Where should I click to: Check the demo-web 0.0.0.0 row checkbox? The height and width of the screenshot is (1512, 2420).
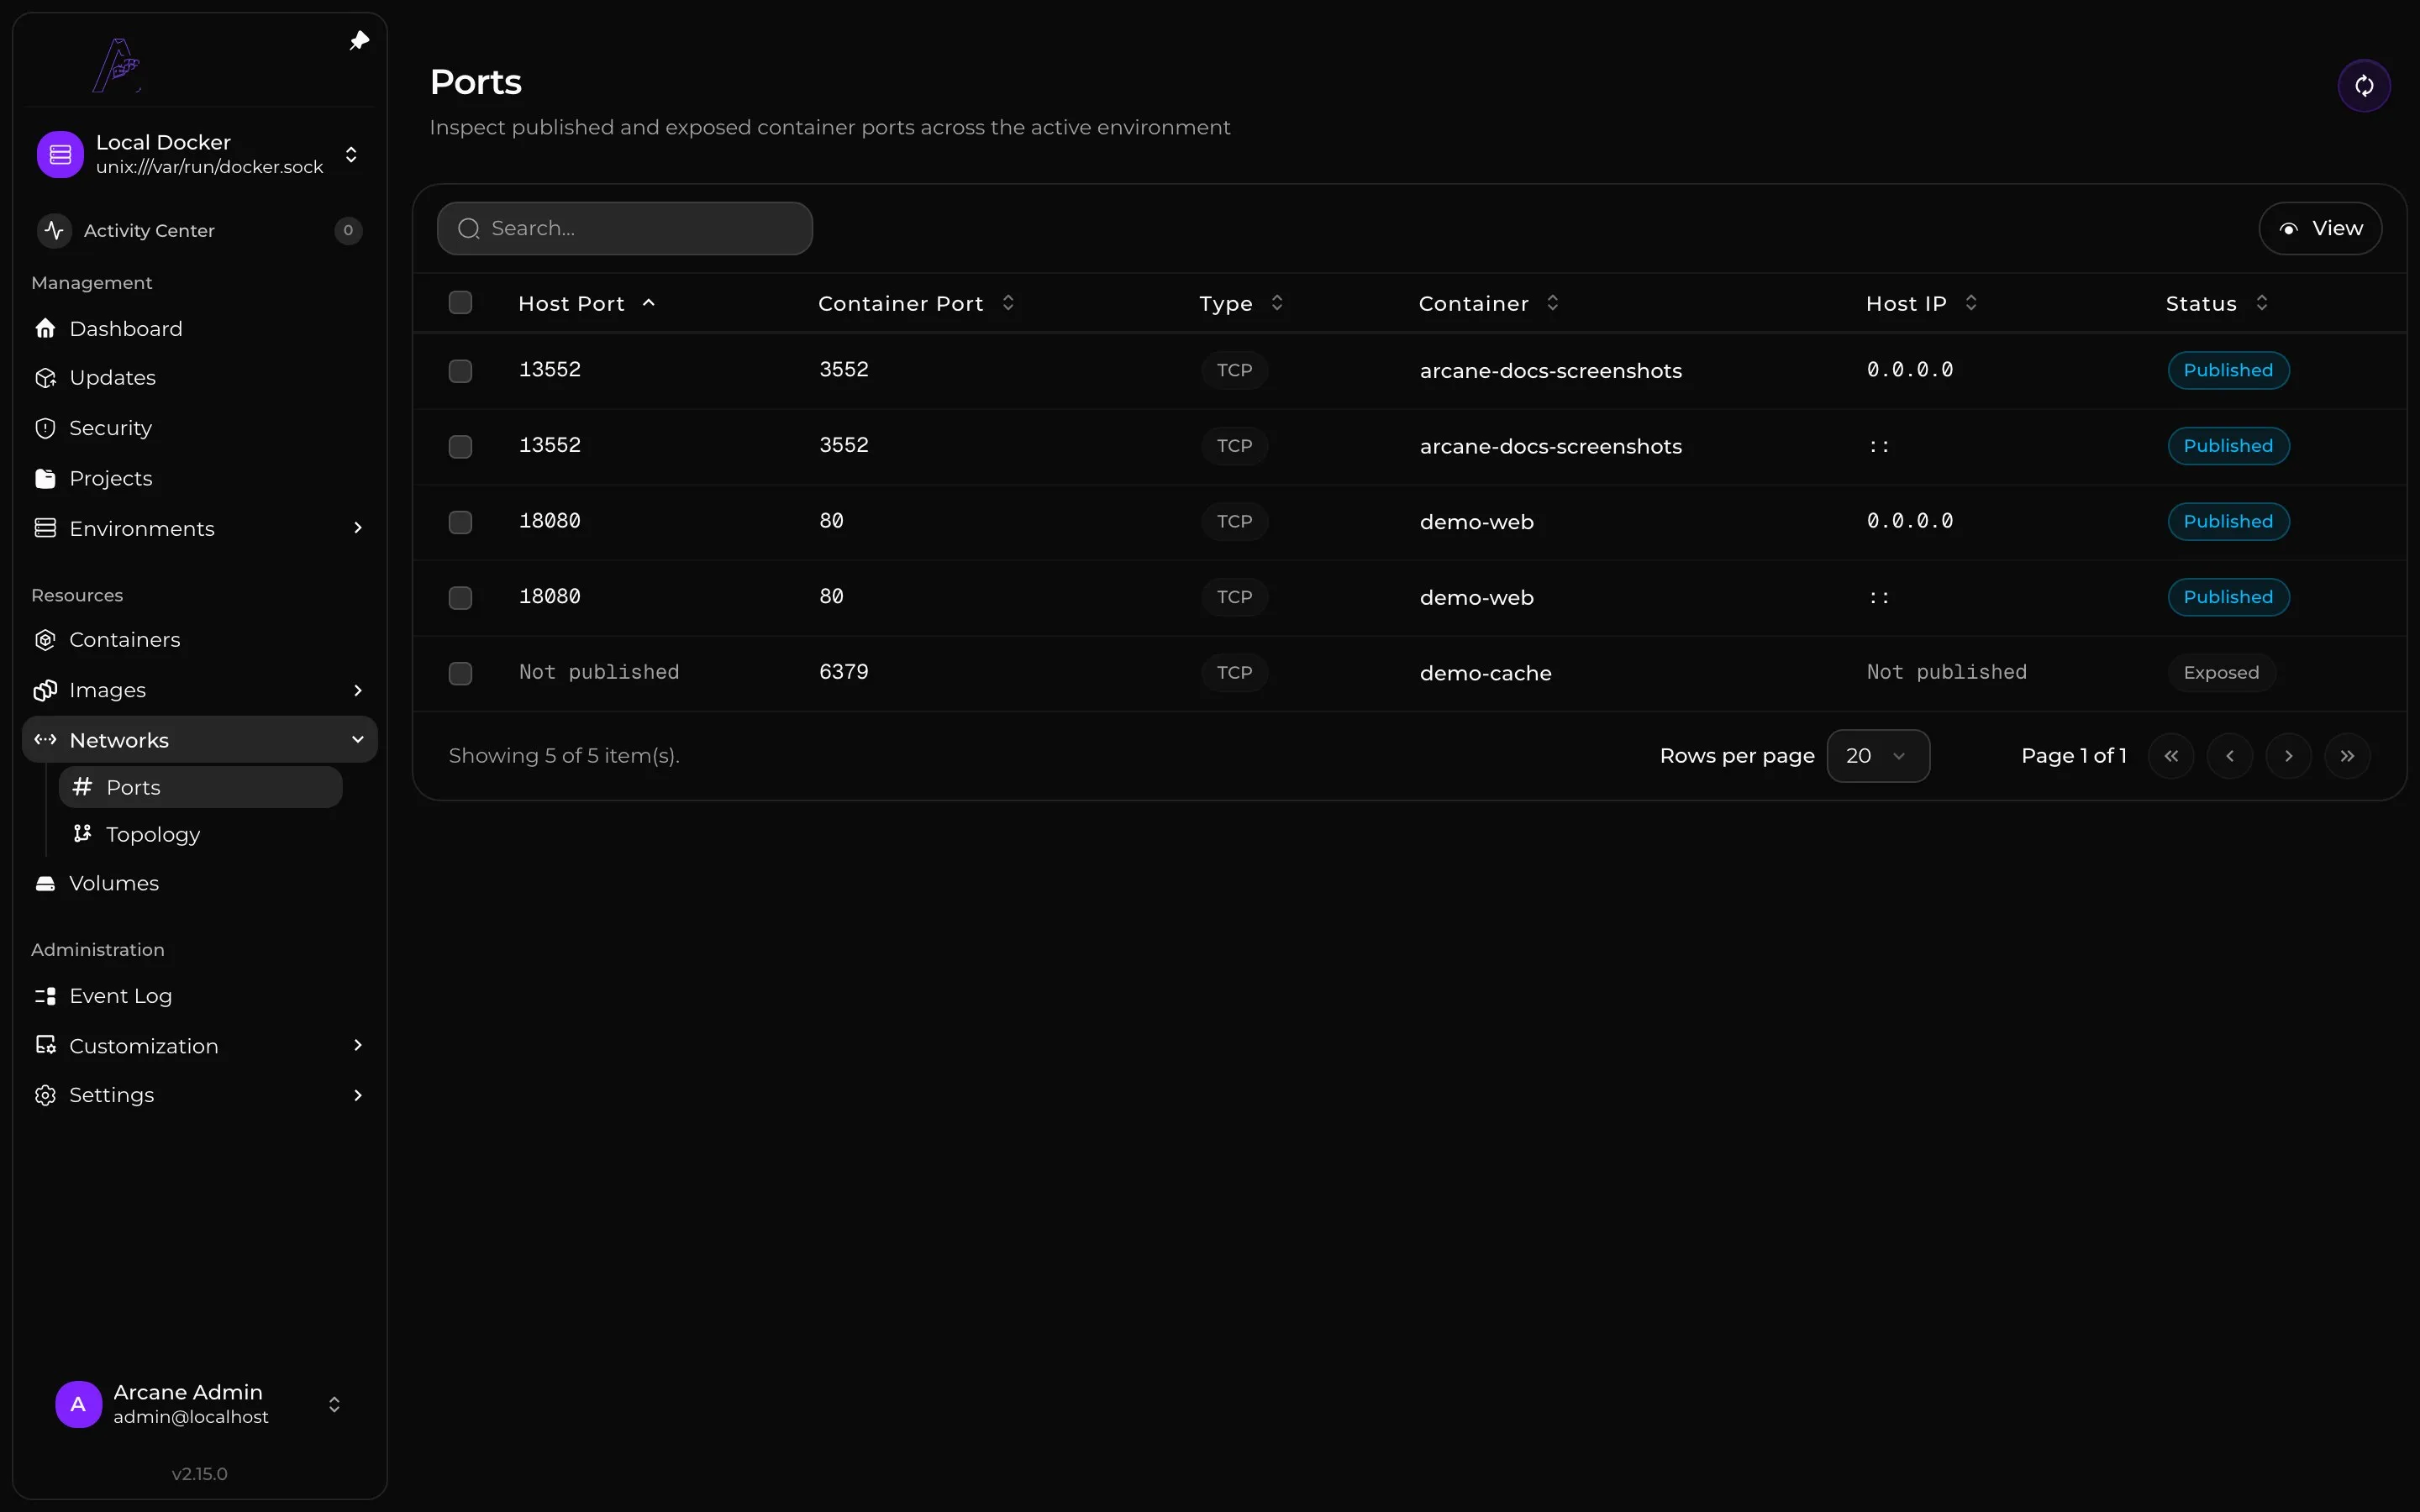[x=460, y=522]
